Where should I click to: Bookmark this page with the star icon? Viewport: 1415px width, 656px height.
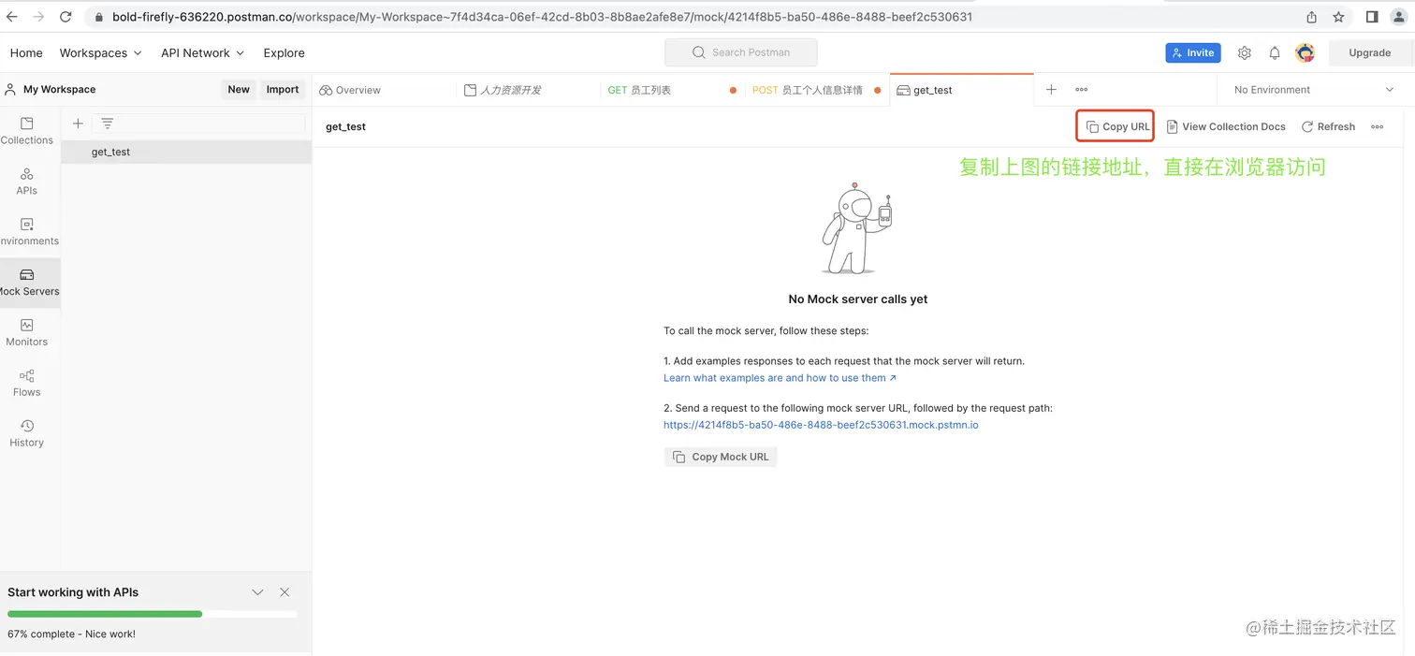(x=1338, y=17)
